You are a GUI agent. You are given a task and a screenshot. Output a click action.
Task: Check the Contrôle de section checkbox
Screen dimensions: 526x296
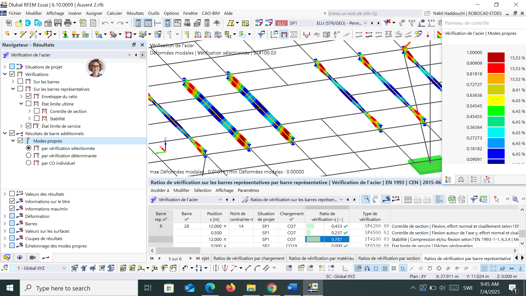[37, 111]
